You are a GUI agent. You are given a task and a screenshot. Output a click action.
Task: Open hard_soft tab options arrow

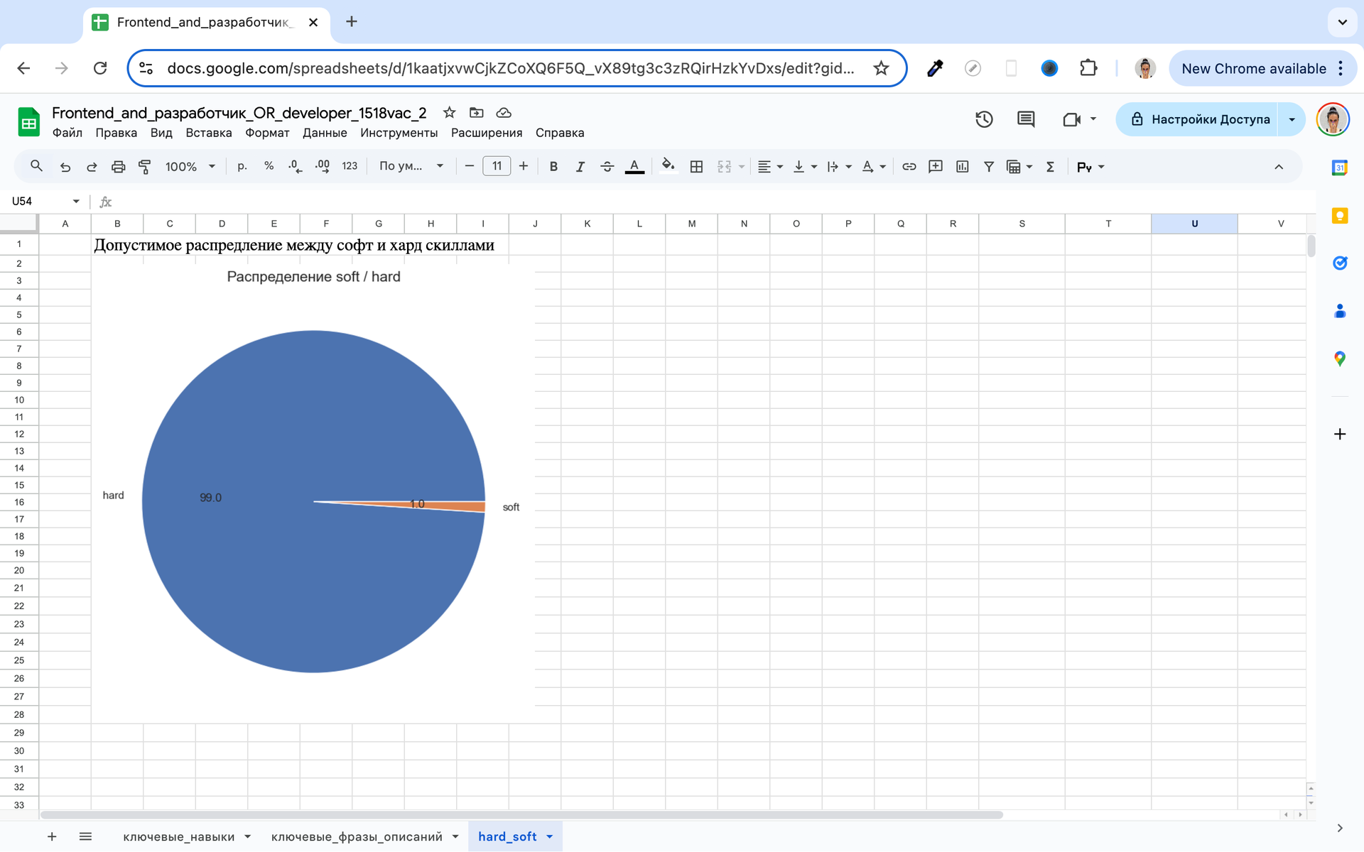(x=549, y=836)
